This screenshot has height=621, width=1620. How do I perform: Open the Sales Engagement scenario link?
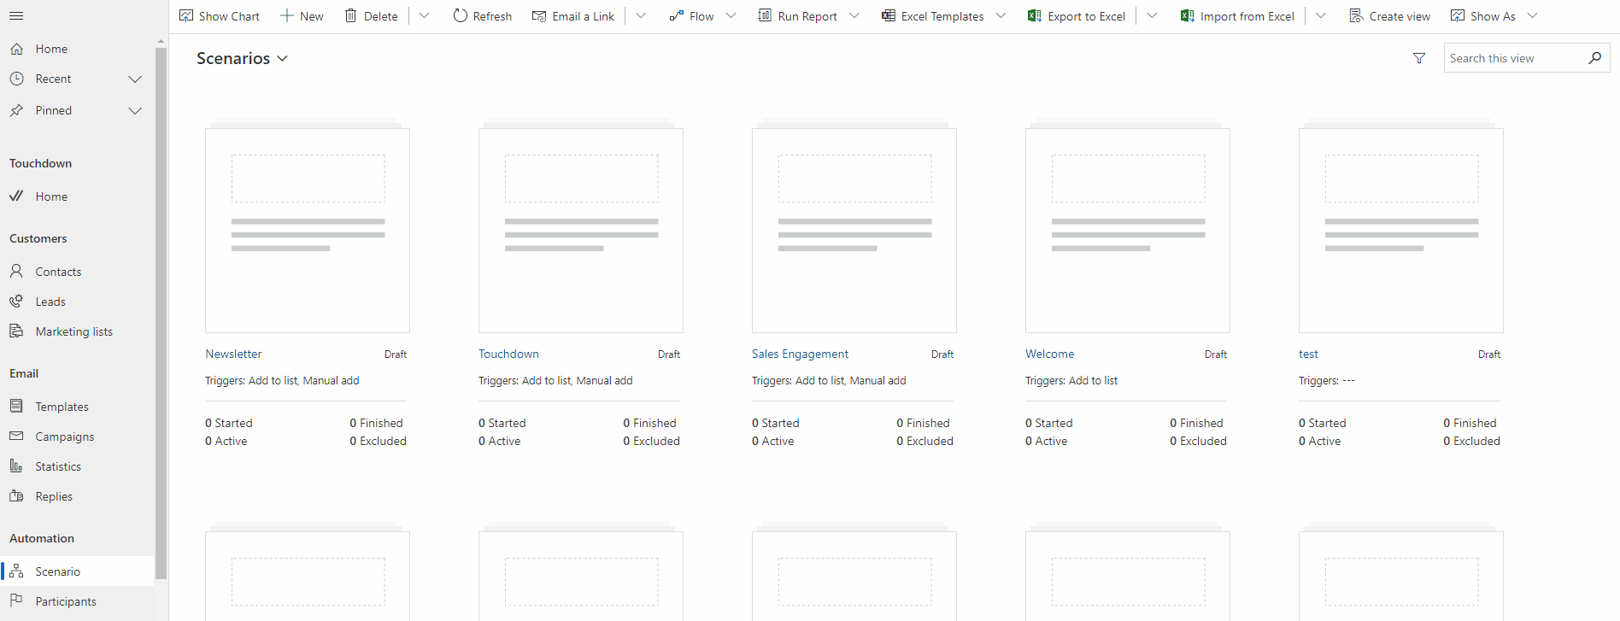800,354
